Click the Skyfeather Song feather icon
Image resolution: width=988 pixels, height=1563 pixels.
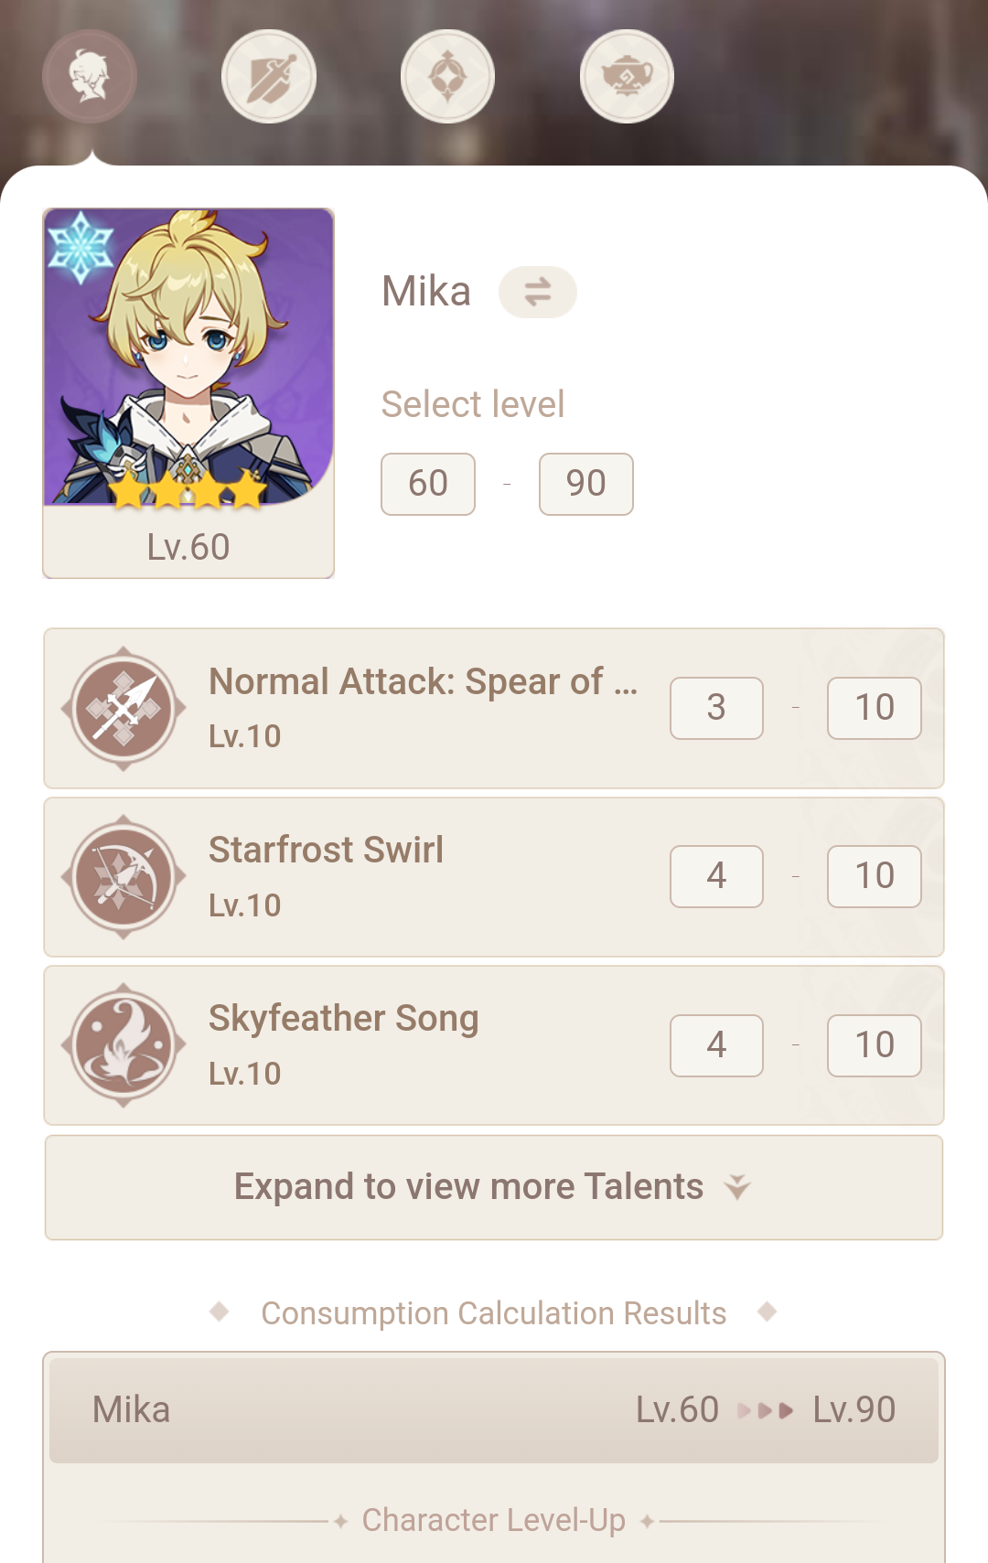coord(124,1044)
